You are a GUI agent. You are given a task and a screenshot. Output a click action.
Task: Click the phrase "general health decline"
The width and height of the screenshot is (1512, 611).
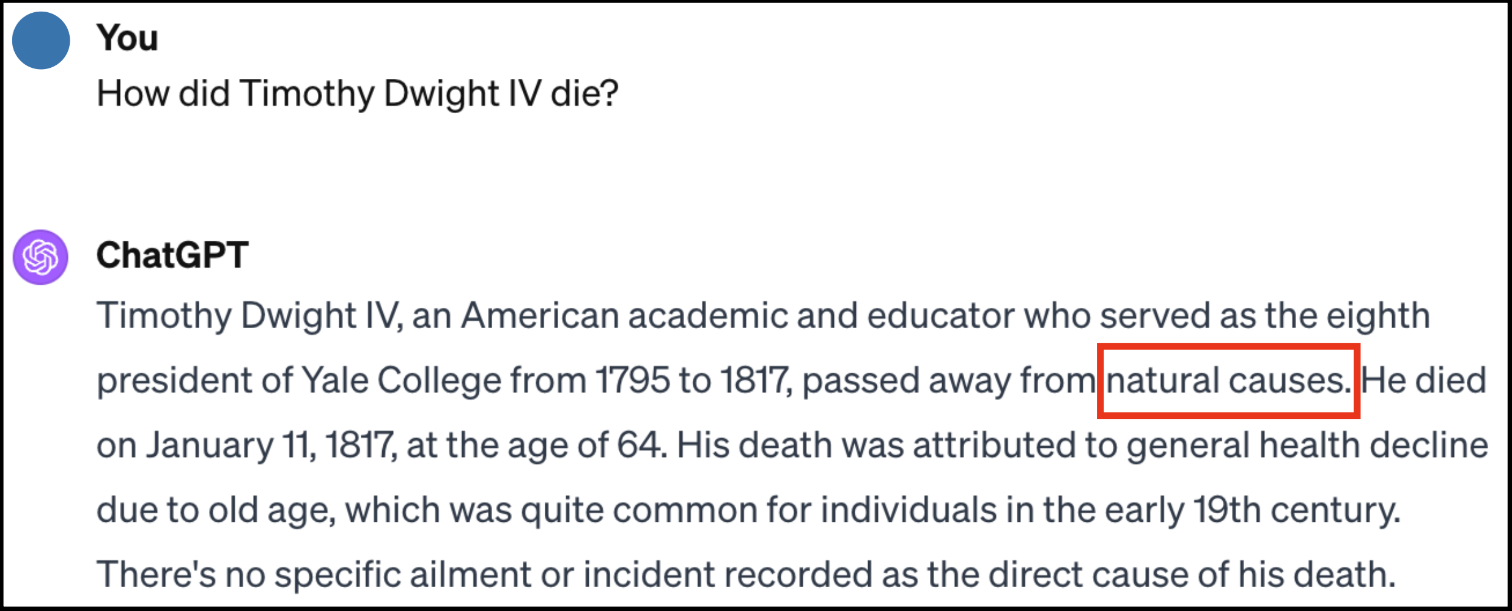pos(1307,445)
